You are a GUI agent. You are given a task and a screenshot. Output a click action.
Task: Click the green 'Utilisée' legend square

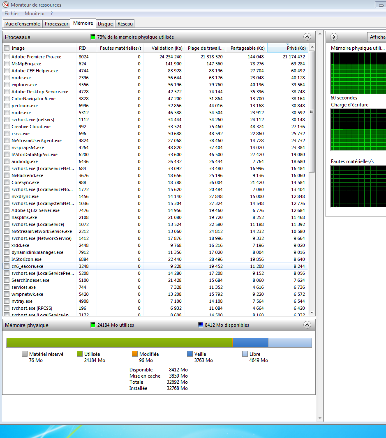pyautogui.click(x=80, y=354)
